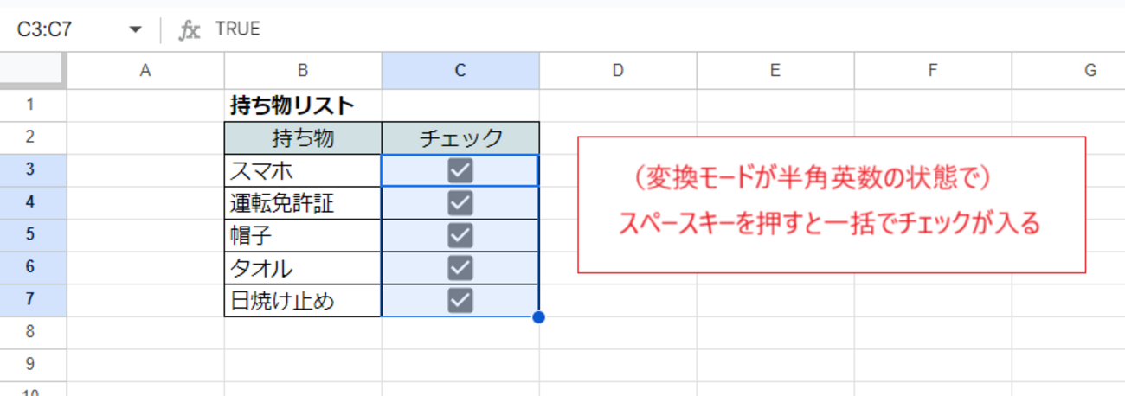Open the Name Box dropdown arrow
1125x396 pixels.
click(135, 29)
